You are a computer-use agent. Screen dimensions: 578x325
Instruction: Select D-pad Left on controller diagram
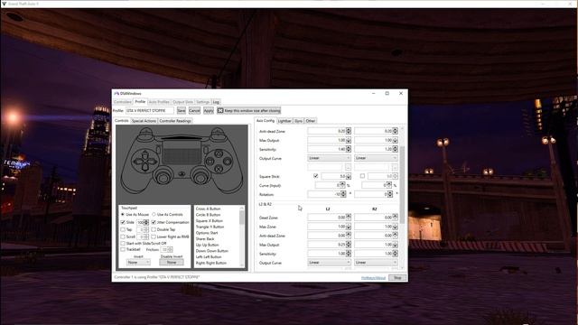138,161
